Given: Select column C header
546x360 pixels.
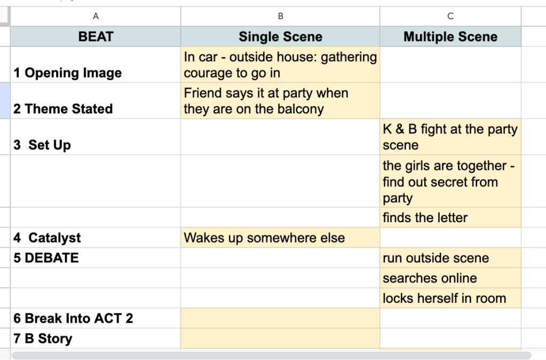Looking at the screenshot, I should 450,17.
